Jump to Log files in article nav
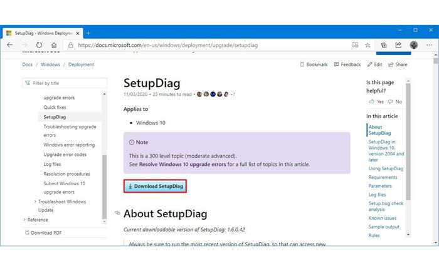The image size is (439, 271). coord(377,195)
